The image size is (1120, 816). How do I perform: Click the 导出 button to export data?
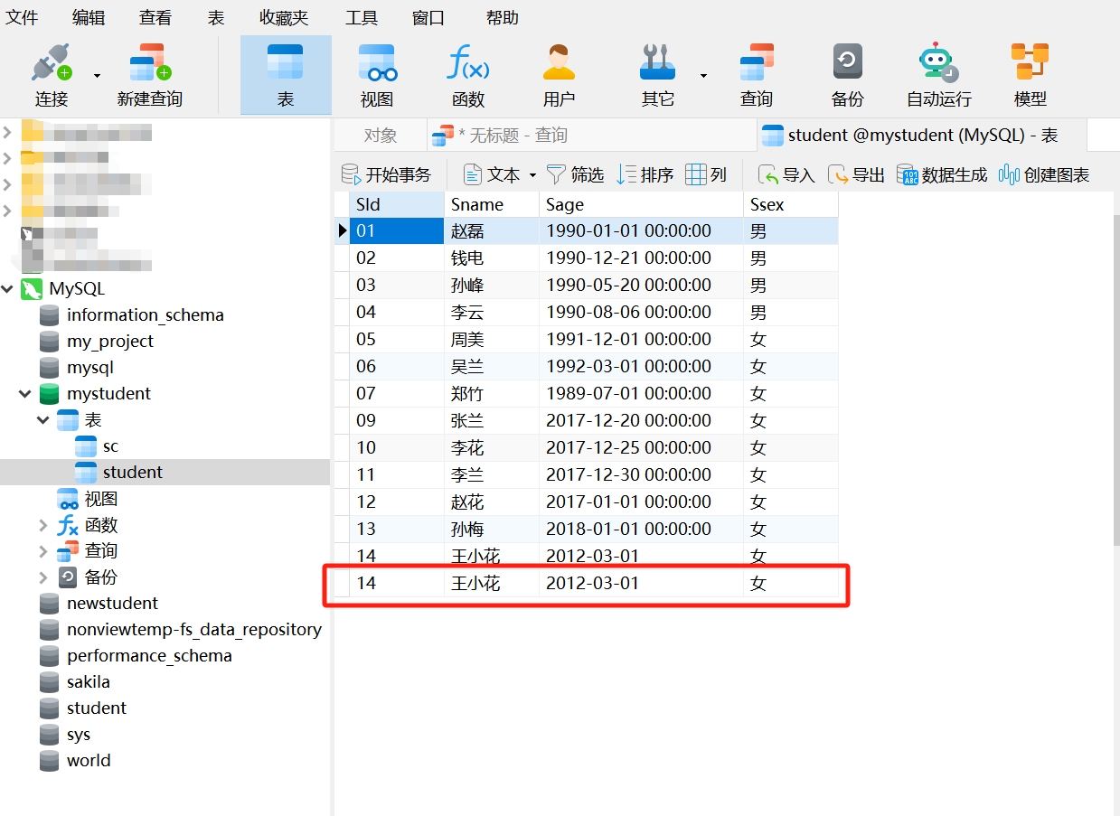tap(855, 174)
